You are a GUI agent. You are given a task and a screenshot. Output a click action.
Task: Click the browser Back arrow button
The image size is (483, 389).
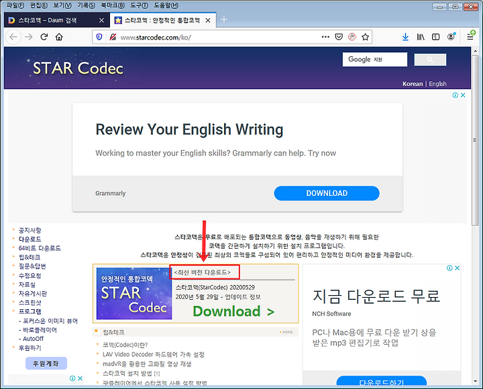point(13,37)
